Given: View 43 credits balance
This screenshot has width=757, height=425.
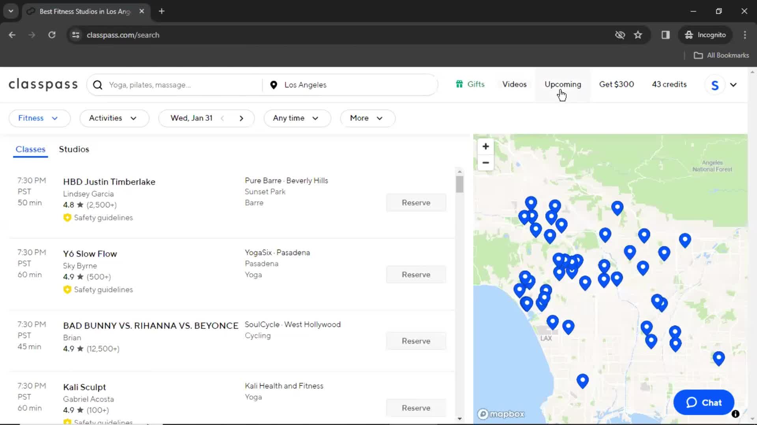Looking at the screenshot, I should coord(669,84).
